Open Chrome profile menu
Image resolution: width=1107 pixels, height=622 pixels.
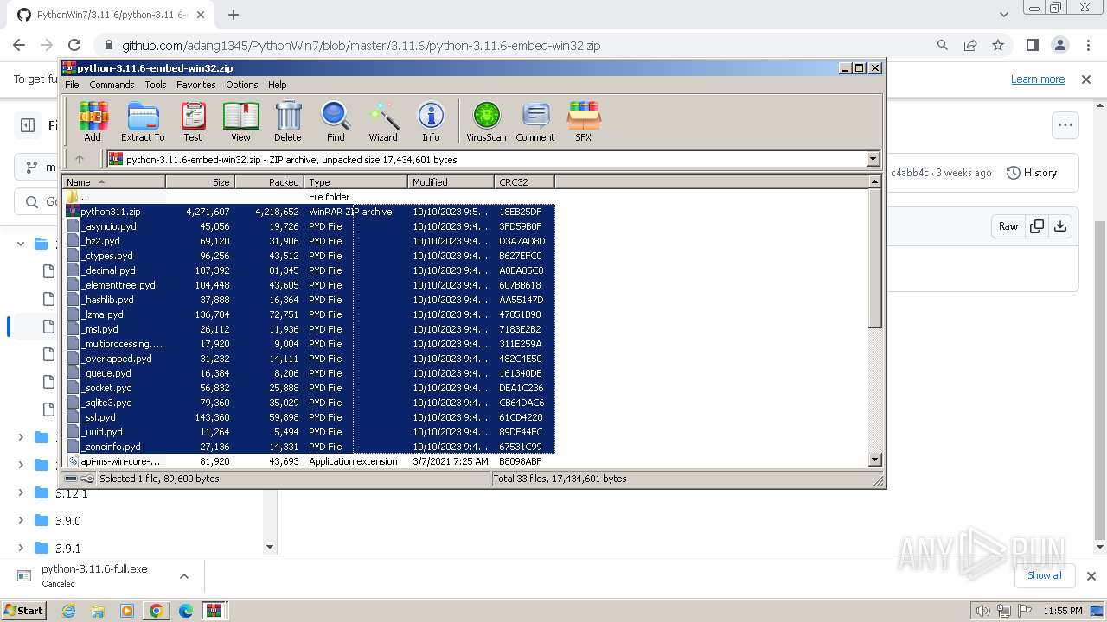point(1059,45)
